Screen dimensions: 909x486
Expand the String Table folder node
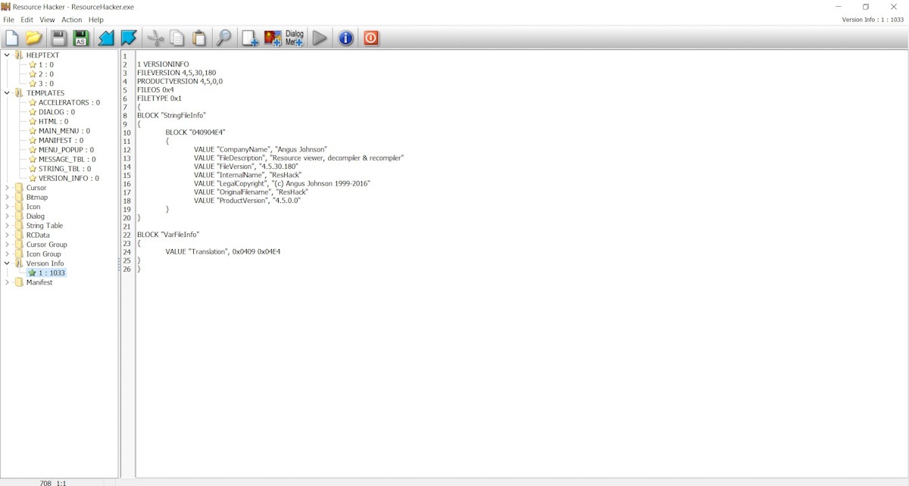(7, 226)
